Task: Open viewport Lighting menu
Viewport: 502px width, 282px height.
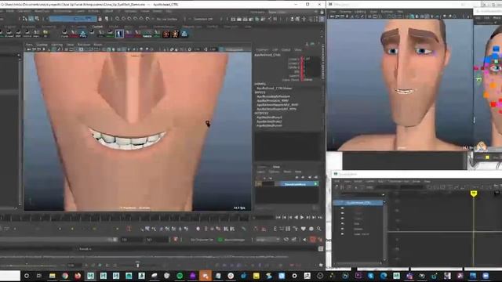Action: [x=57, y=45]
